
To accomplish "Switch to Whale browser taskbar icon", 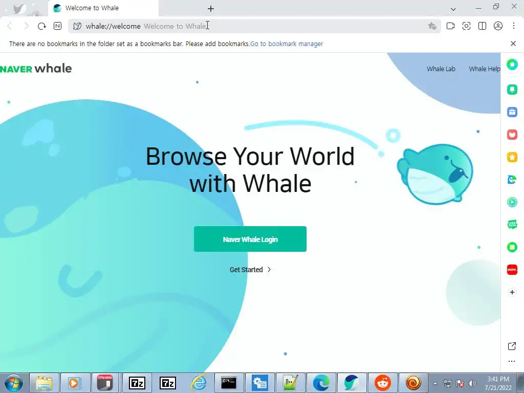I will [x=352, y=383].
